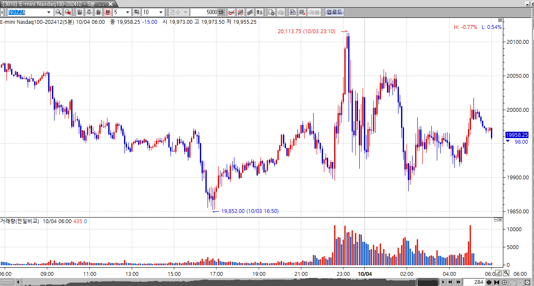Click the magnifier zoom icon near time axis
The width and height of the screenshot is (534, 286).
pyautogui.click(x=505, y=273)
